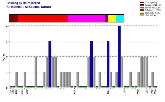165x102 pixels.
Task: Click the red Caught legend swatch
Action: click(142, 5)
